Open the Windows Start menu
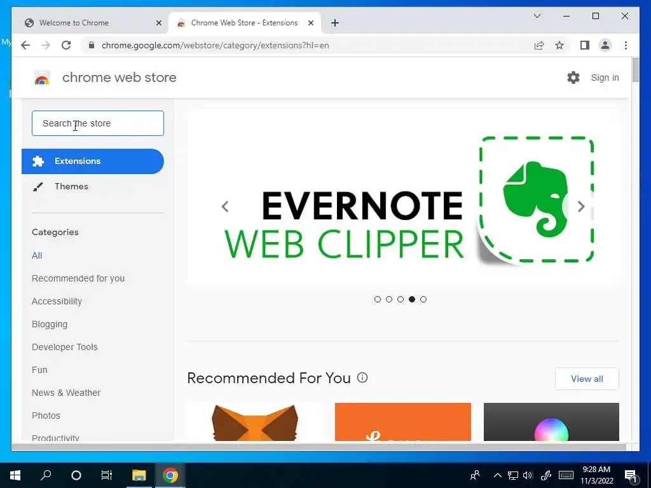Viewport: 651px width, 488px height. (15, 475)
